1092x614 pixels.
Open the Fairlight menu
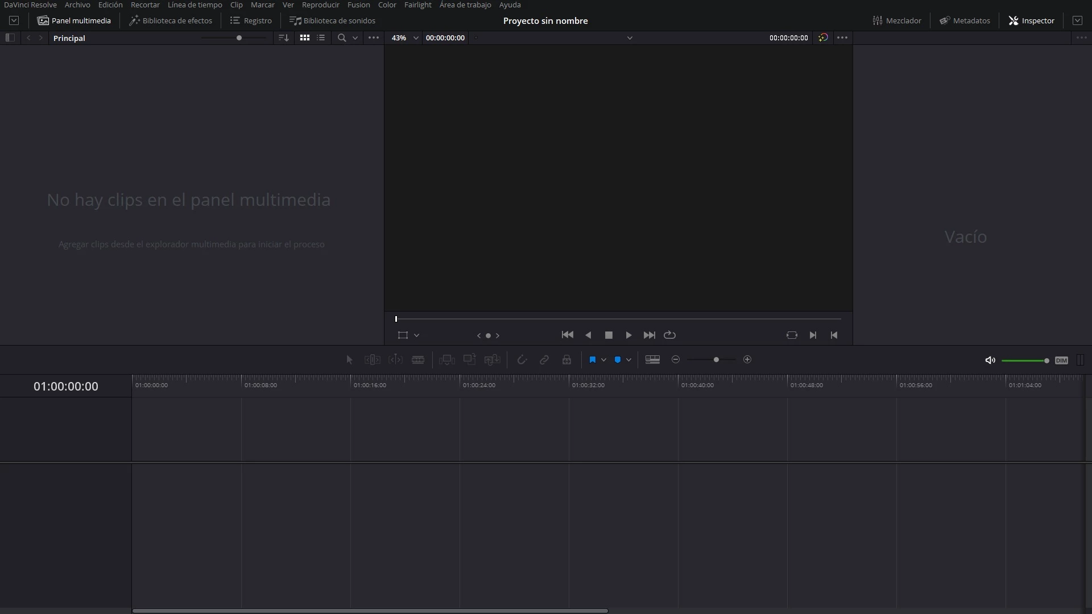417,5
